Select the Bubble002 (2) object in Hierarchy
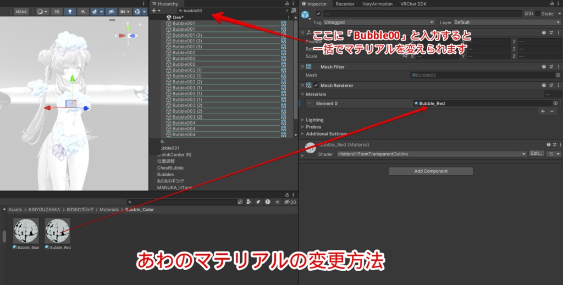The image size is (563, 285). click(x=187, y=82)
